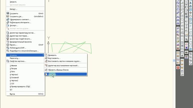Click the red circle stop icon
The height and width of the screenshot is (108, 193).
tap(178, 68)
